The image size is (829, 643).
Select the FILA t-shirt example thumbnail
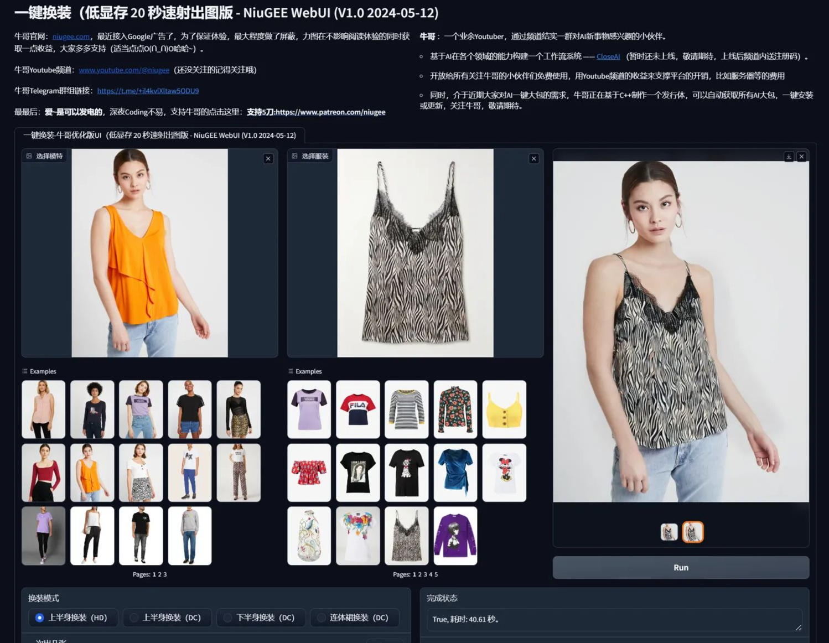coord(357,409)
